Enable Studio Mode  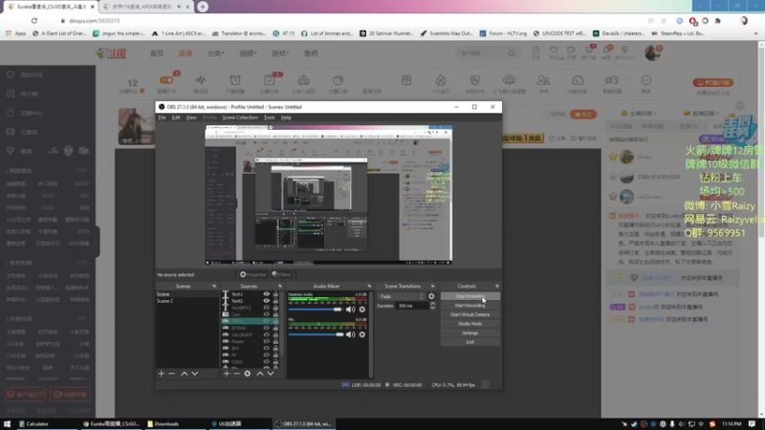[x=470, y=324]
